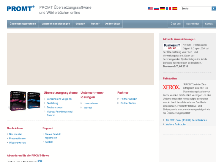The width and height of the screenshot is (216, 162).
Task: Select the French flag icon
Action: [x=168, y=9]
